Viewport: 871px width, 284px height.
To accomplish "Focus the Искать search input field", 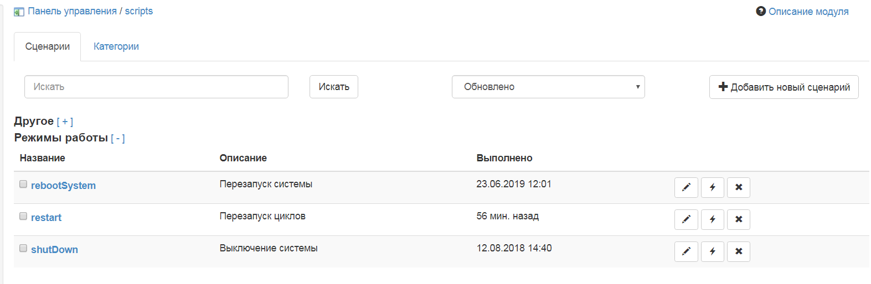I will [156, 87].
